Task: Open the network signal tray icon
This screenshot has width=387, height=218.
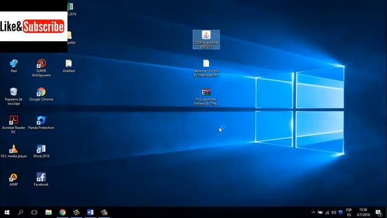Action: pyautogui.click(x=327, y=213)
